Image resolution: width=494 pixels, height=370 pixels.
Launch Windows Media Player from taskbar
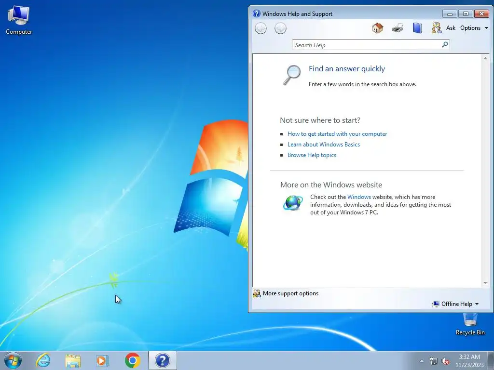pyautogui.click(x=102, y=360)
